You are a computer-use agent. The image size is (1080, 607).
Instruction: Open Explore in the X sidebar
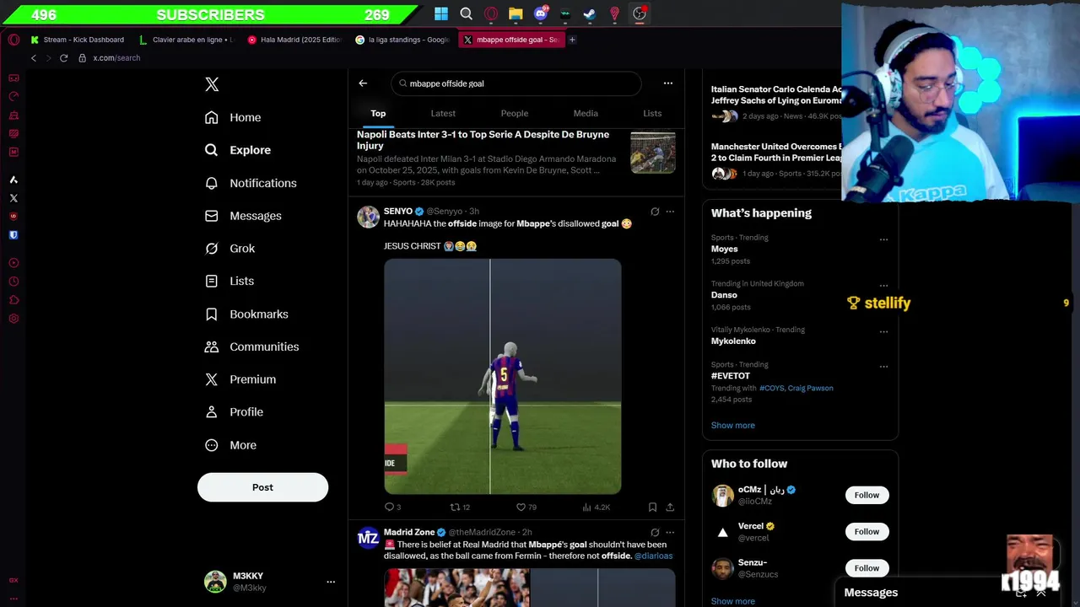[x=239, y=150]
